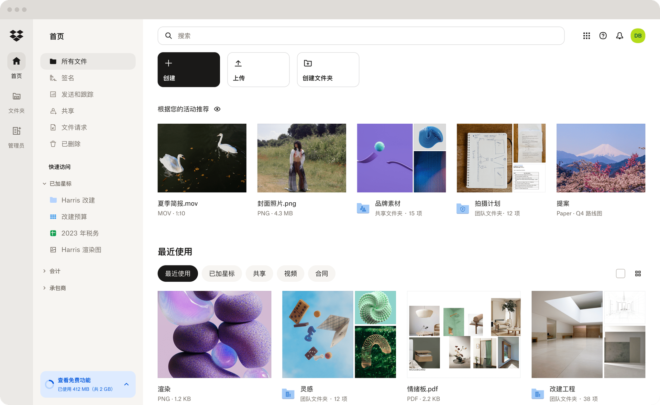Select the grid view icon above recent files
The height and width of the screenshot is (405, 660).
tap(638, 273)
